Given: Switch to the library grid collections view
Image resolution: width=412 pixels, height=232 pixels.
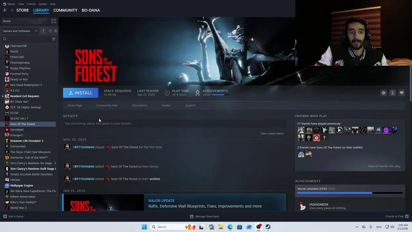Looking at the screenshot, I should point(53,21).
